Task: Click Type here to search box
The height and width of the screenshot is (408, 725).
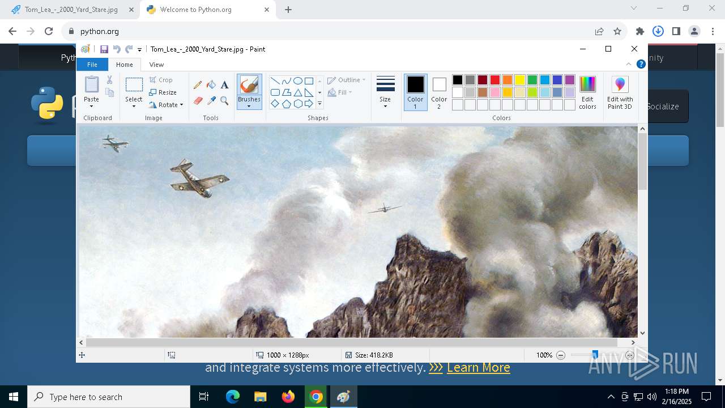Action: pos(109,397)
